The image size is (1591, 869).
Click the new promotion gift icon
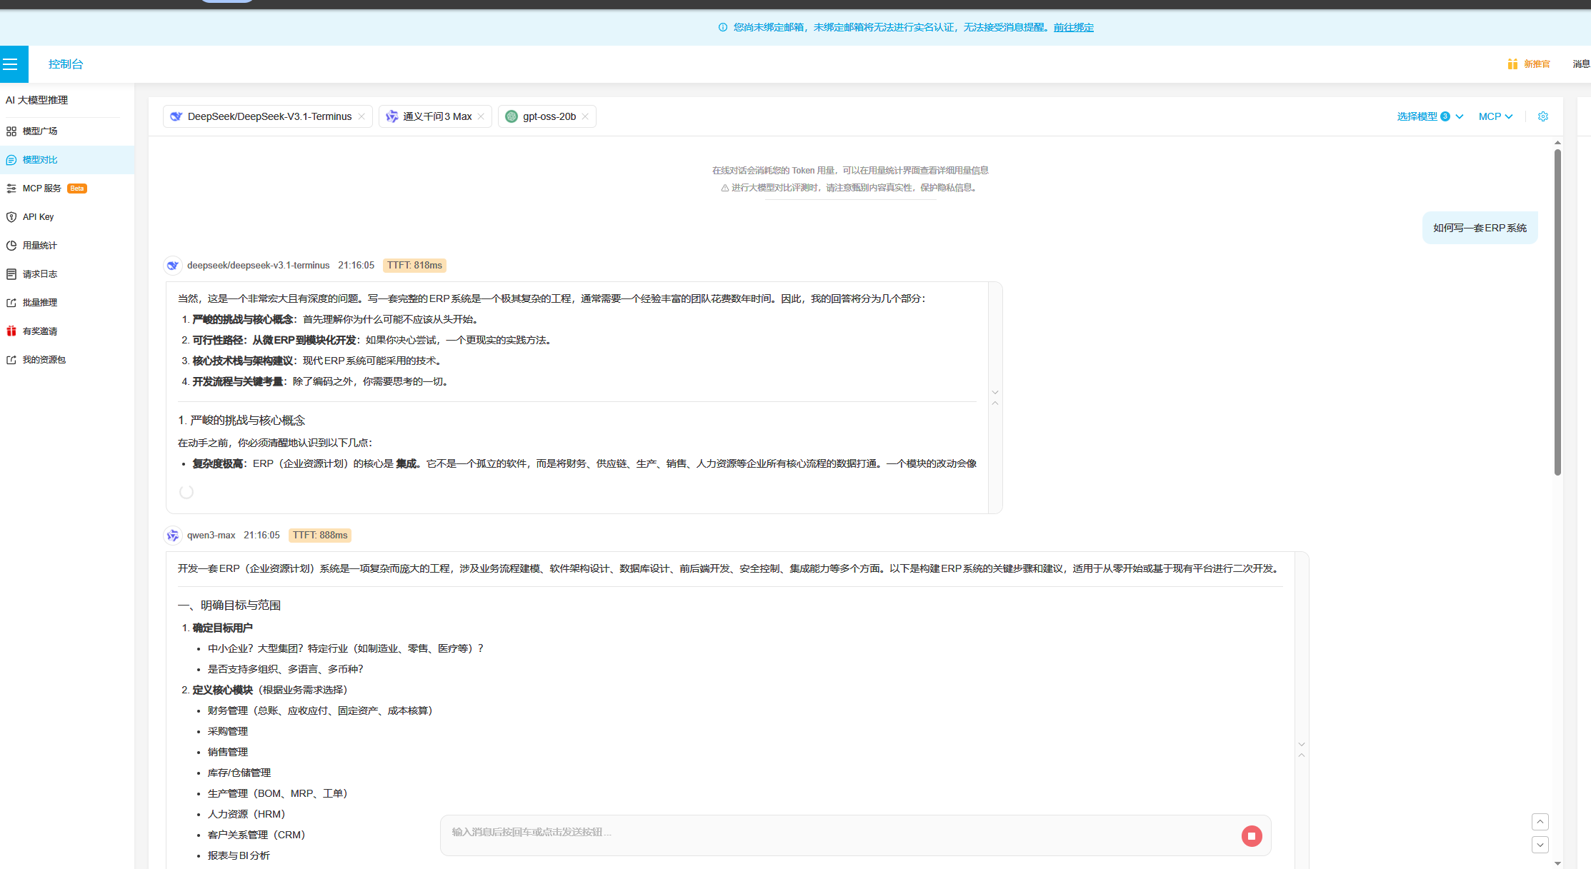click(x=1512, y=64)
